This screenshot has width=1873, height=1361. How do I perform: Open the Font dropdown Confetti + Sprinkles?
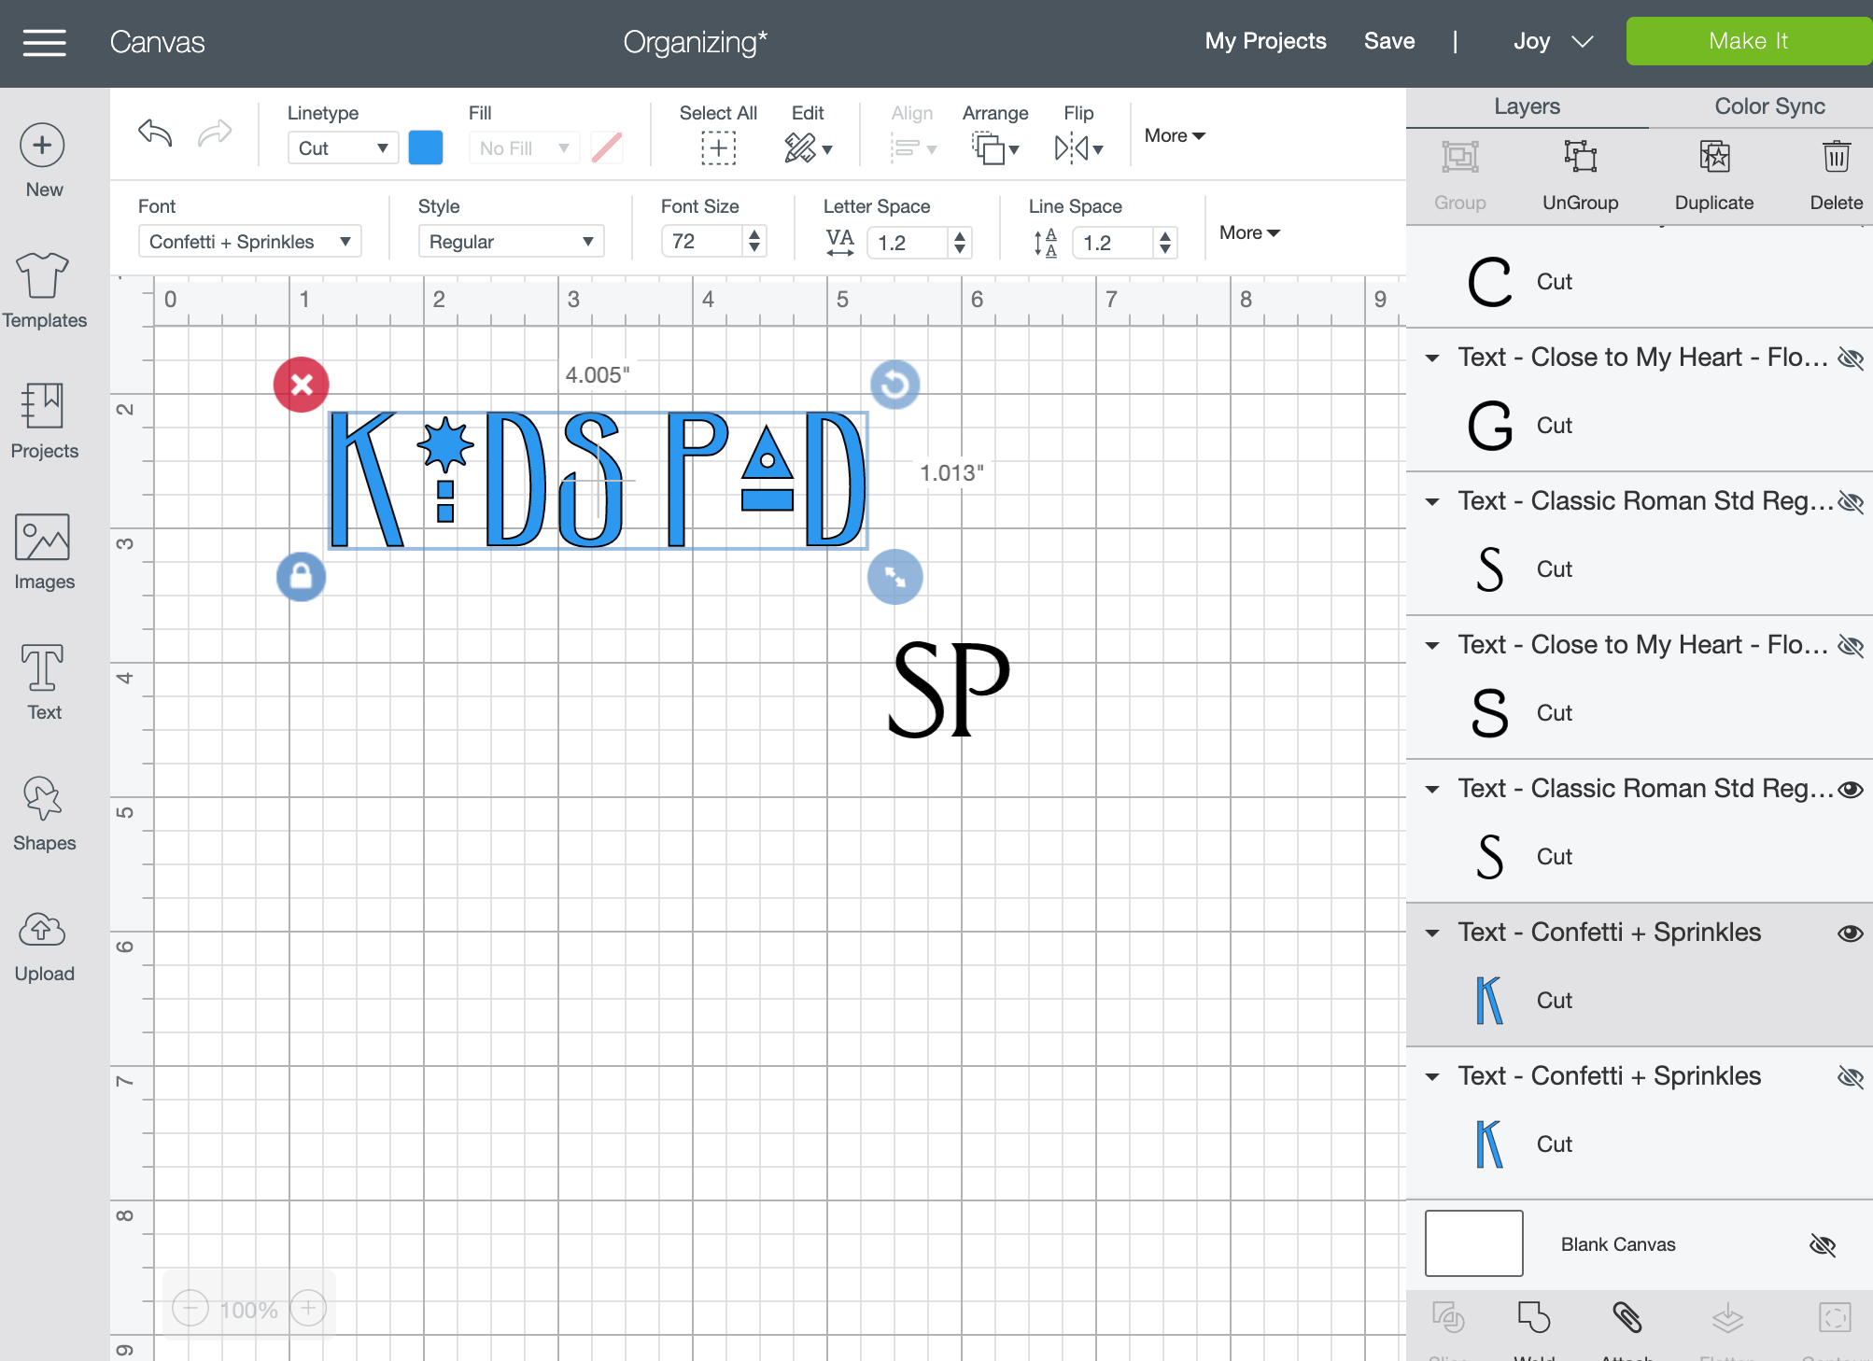[x=249, y=242]
